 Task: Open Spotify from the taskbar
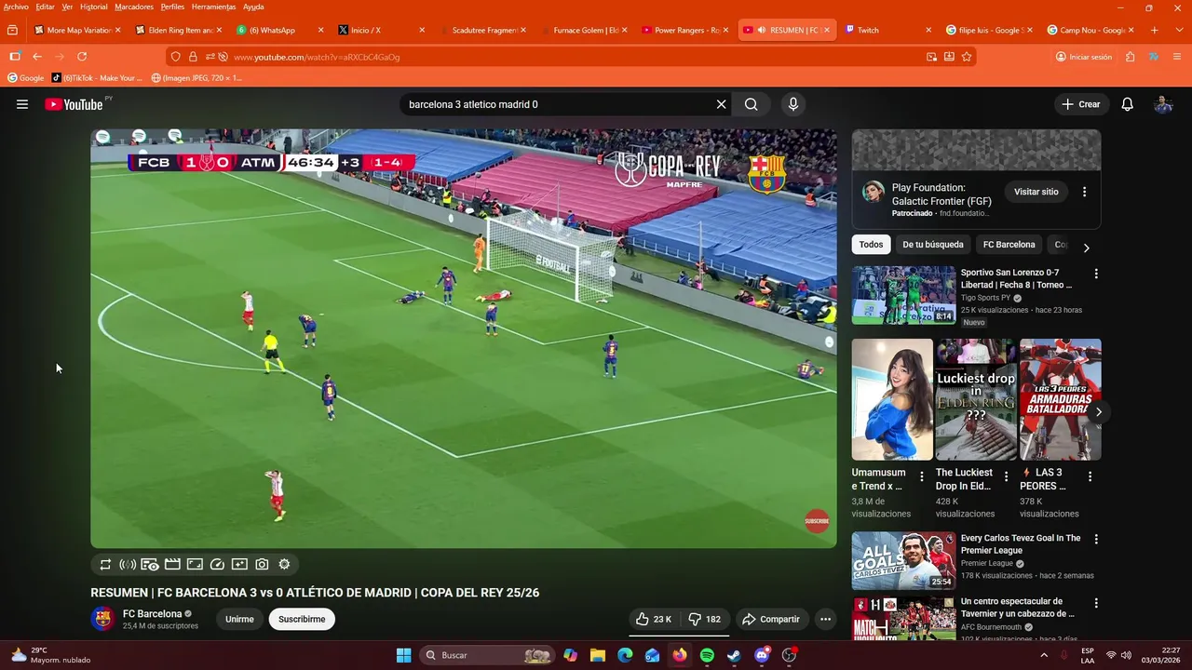(x=707, y=655)
